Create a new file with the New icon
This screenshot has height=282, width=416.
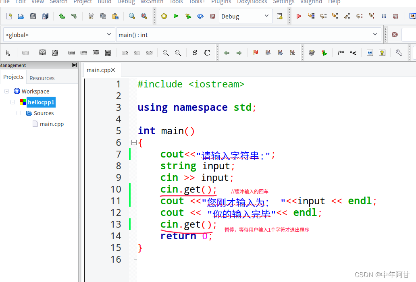point(9,16)
